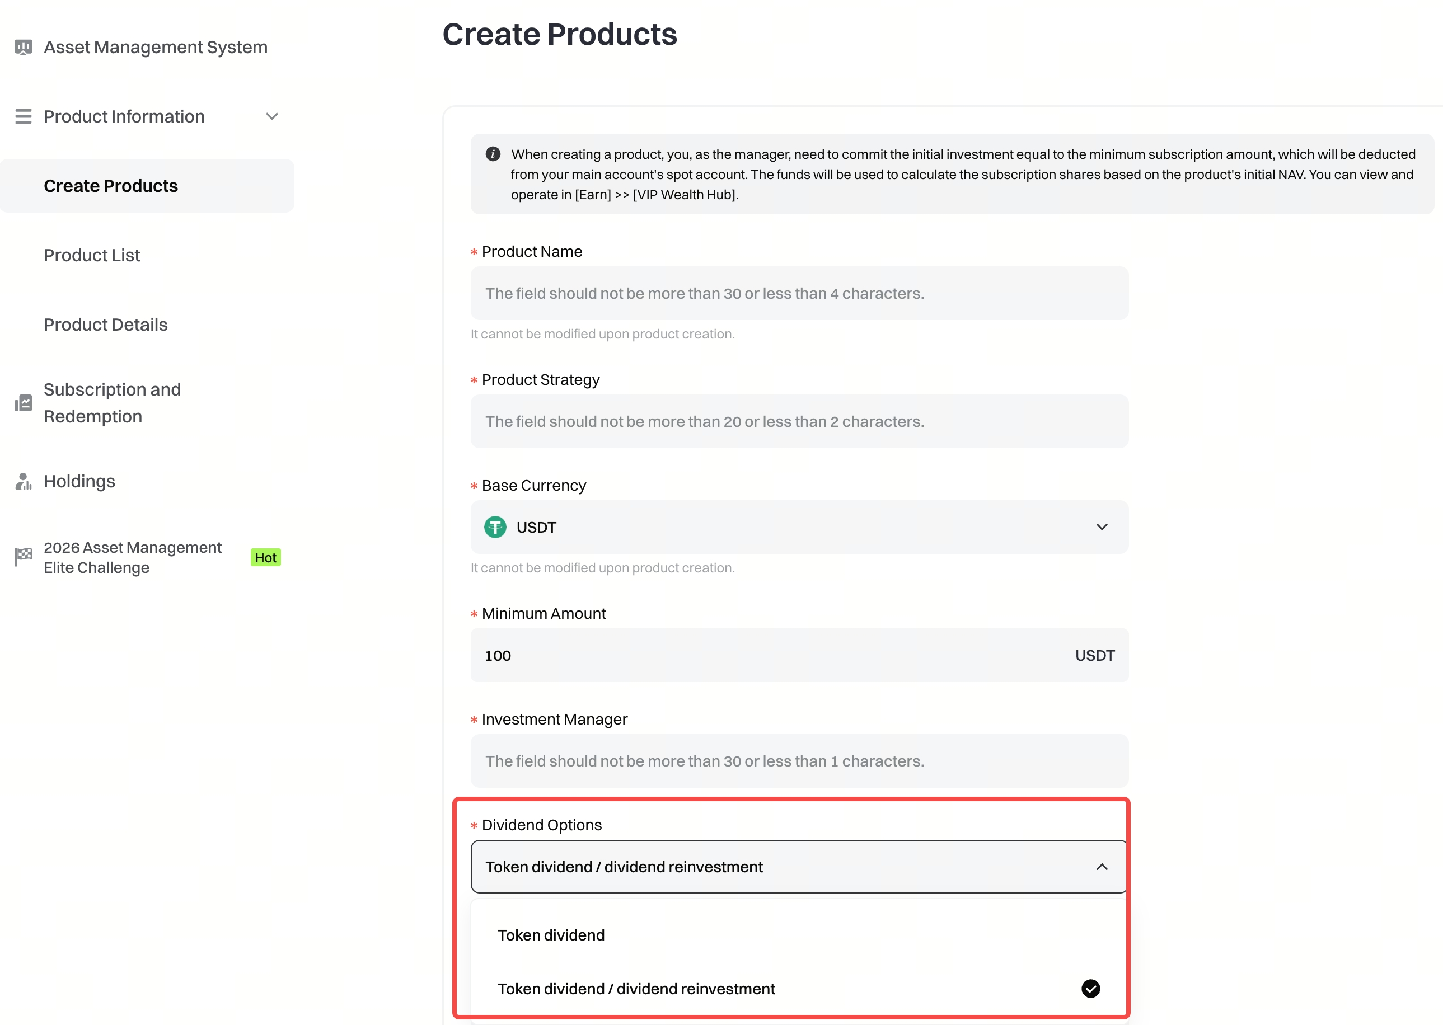This screenshot has height=1025, width=1443.
Task: Choose Token dividend / dividend reinvestment option
Action: pyautogui.click(x=636, y=989)
